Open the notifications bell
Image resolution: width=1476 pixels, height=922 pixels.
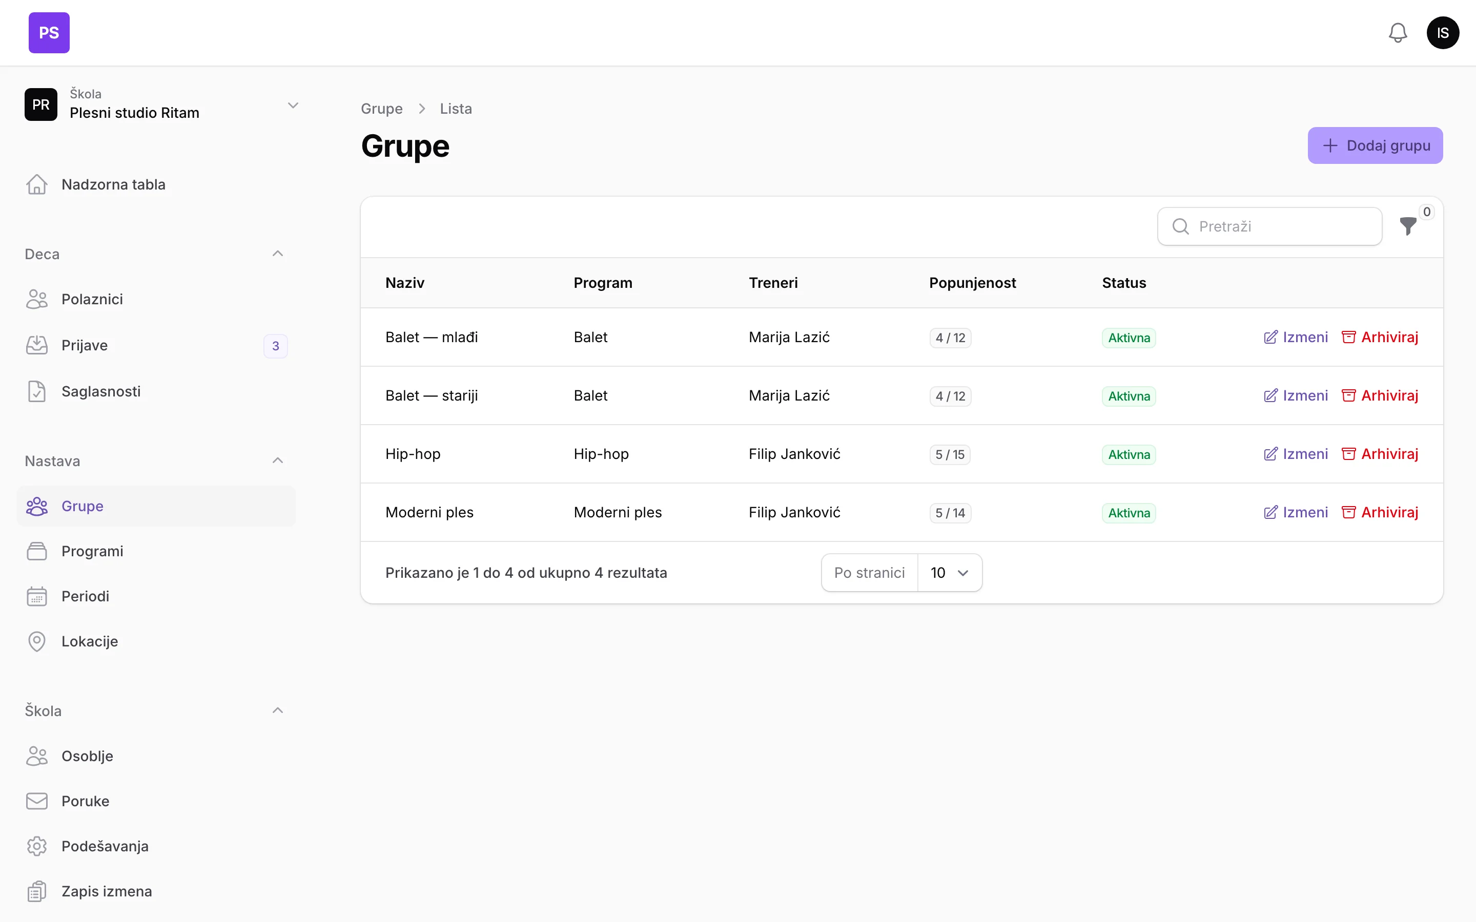1397,33
